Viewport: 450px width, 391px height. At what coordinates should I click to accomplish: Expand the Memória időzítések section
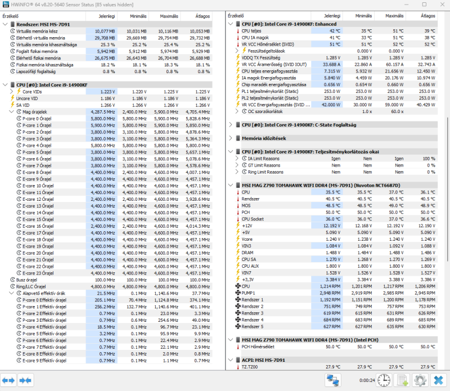click(x=231, y=138)
